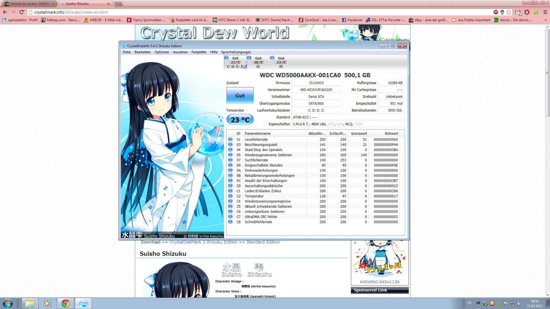Image resolution: width=550 pixels, height=309 pixels.
Task: Open the Chrome hamburger menu
Action: [x=545, y=12]
